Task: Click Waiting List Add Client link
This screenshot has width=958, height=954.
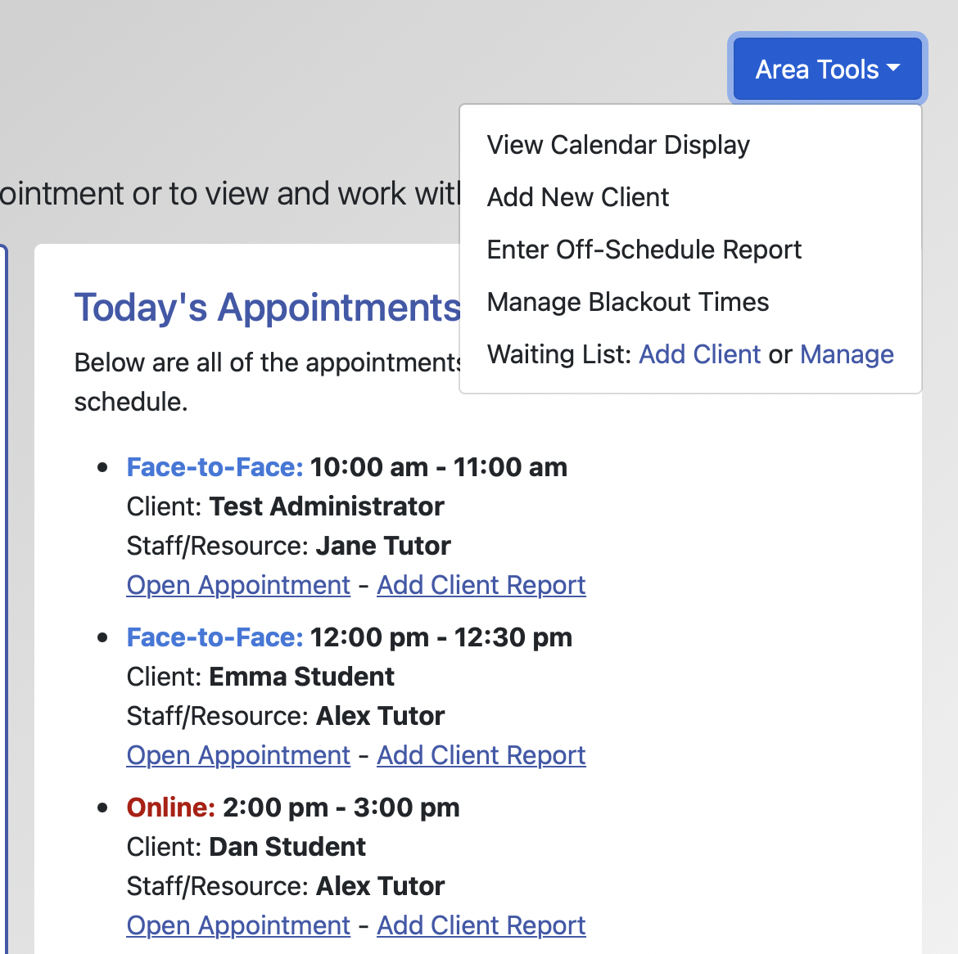Action: tap(700, 354)
